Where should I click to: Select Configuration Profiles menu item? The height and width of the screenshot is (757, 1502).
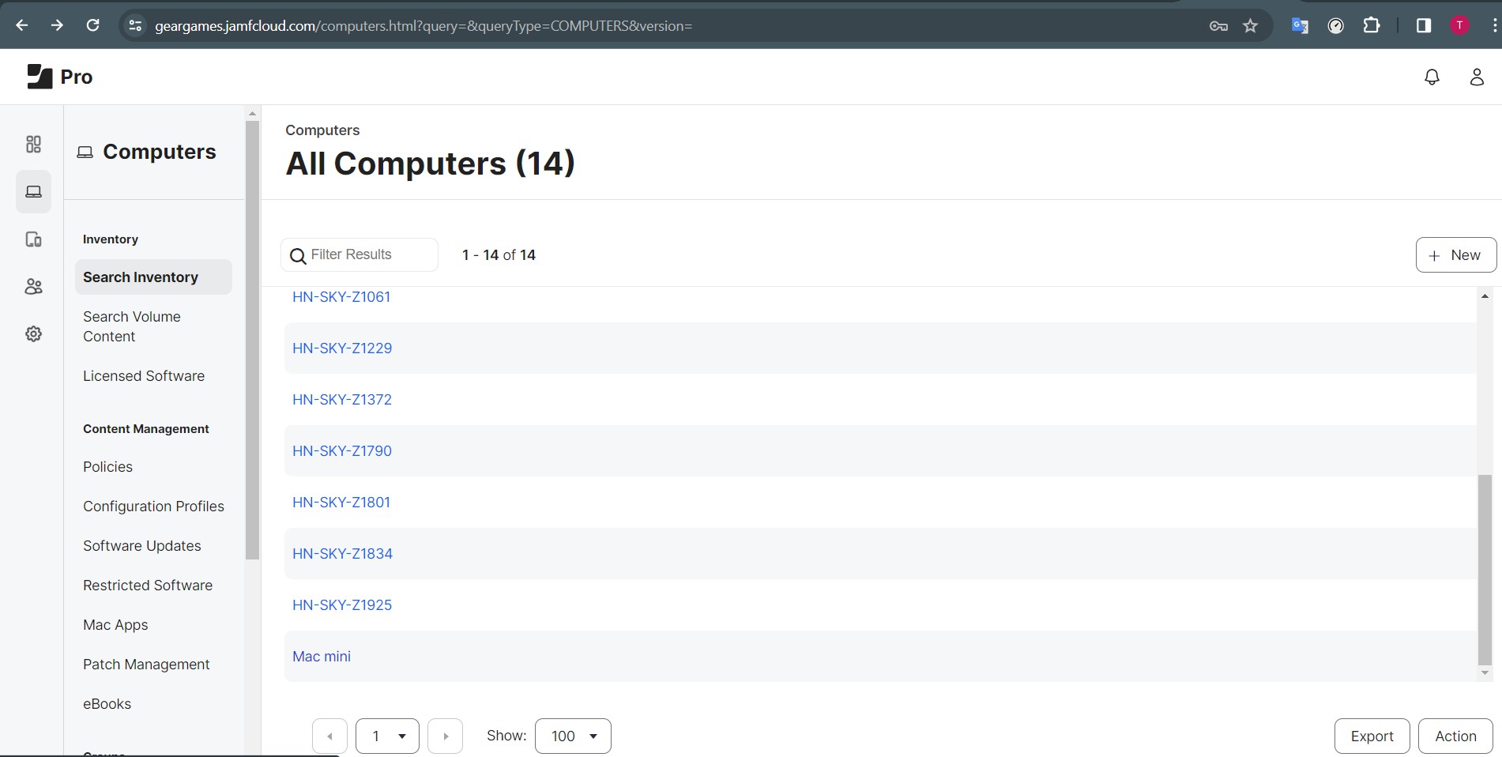[153, 507]
